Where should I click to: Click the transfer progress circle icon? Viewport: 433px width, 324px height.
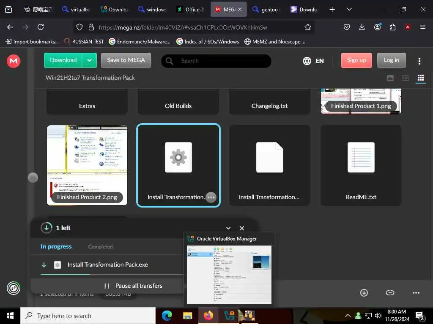(x=47, y=228)
